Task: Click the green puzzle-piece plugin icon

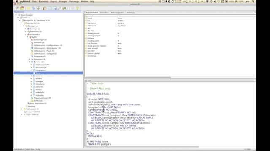Action: [x=64, y=8]
